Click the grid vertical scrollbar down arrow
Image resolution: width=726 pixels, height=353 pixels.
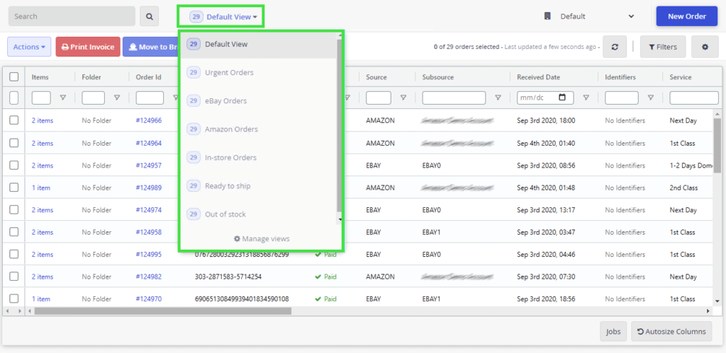(x=717, y=301)
